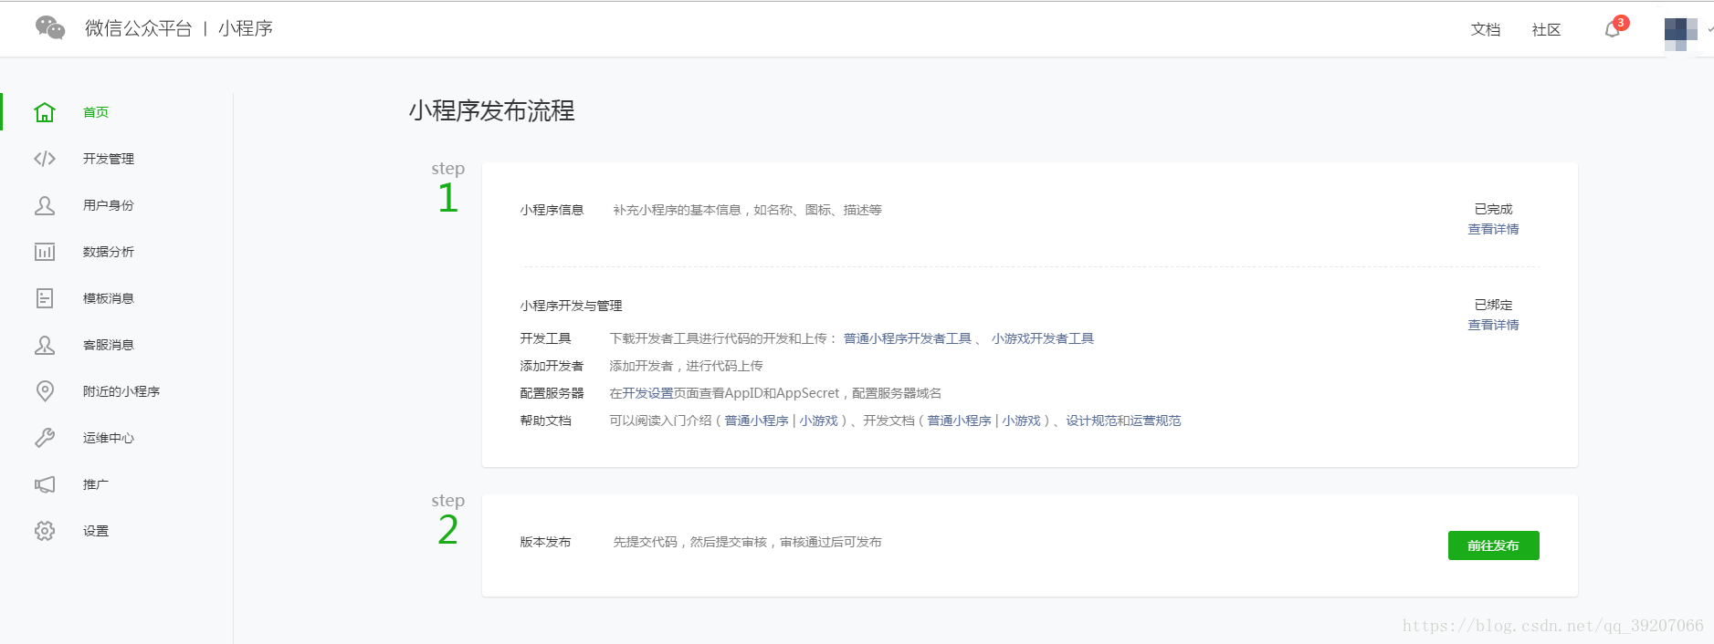This screenshot has height=644, width=1714.
Task: Click the 模板消息 document icon
Action: (45, 298)
